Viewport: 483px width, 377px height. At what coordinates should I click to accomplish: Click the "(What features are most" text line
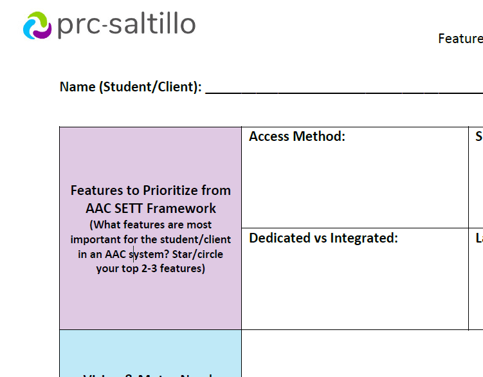(150, 225)
